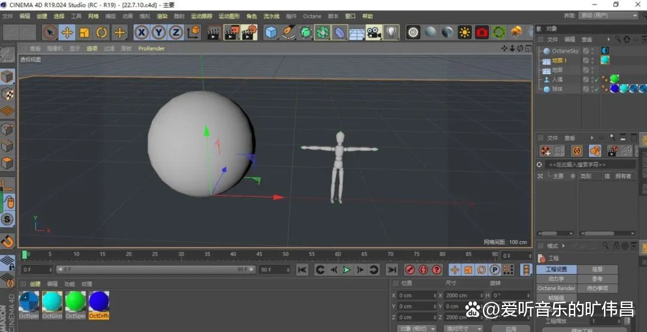
Task: Open the blue Bend deformer icon
Action: 339,32
